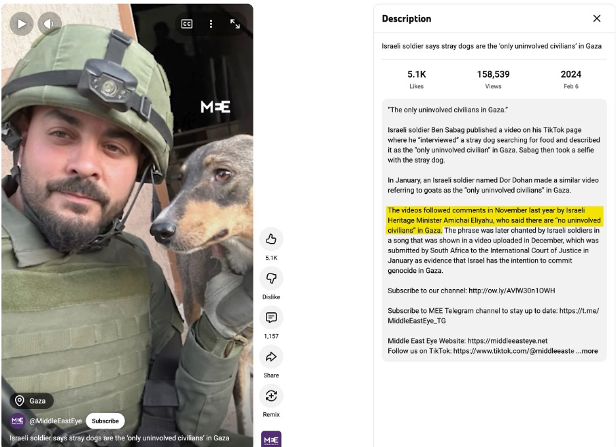This screenshot has height=447, width=616.
Task: Open the comments with 1,157 replies
Action: pyautogui.click(x=271, y=317)
